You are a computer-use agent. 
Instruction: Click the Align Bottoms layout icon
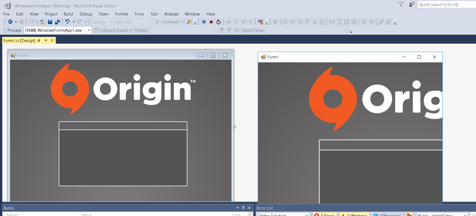click(322, 22)
